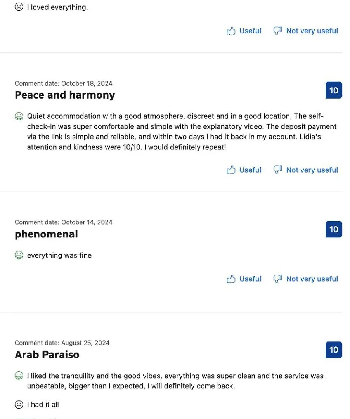Image resolution: width=350 pixels, height=419 pixels.
Task: Click green smiley beside 'Quiet accommodation' text
Action: [19, 116]
